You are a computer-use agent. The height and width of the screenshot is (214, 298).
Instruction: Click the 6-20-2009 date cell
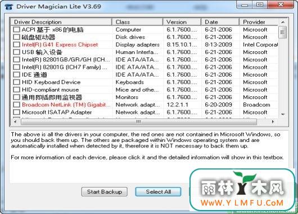coord(218,105)
